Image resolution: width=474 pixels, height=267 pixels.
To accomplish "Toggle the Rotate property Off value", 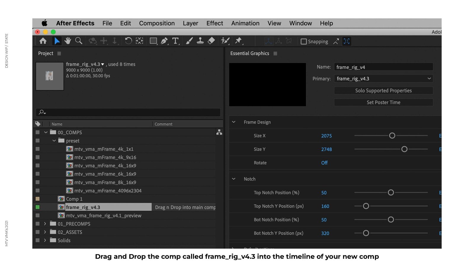I will [324, 163].
